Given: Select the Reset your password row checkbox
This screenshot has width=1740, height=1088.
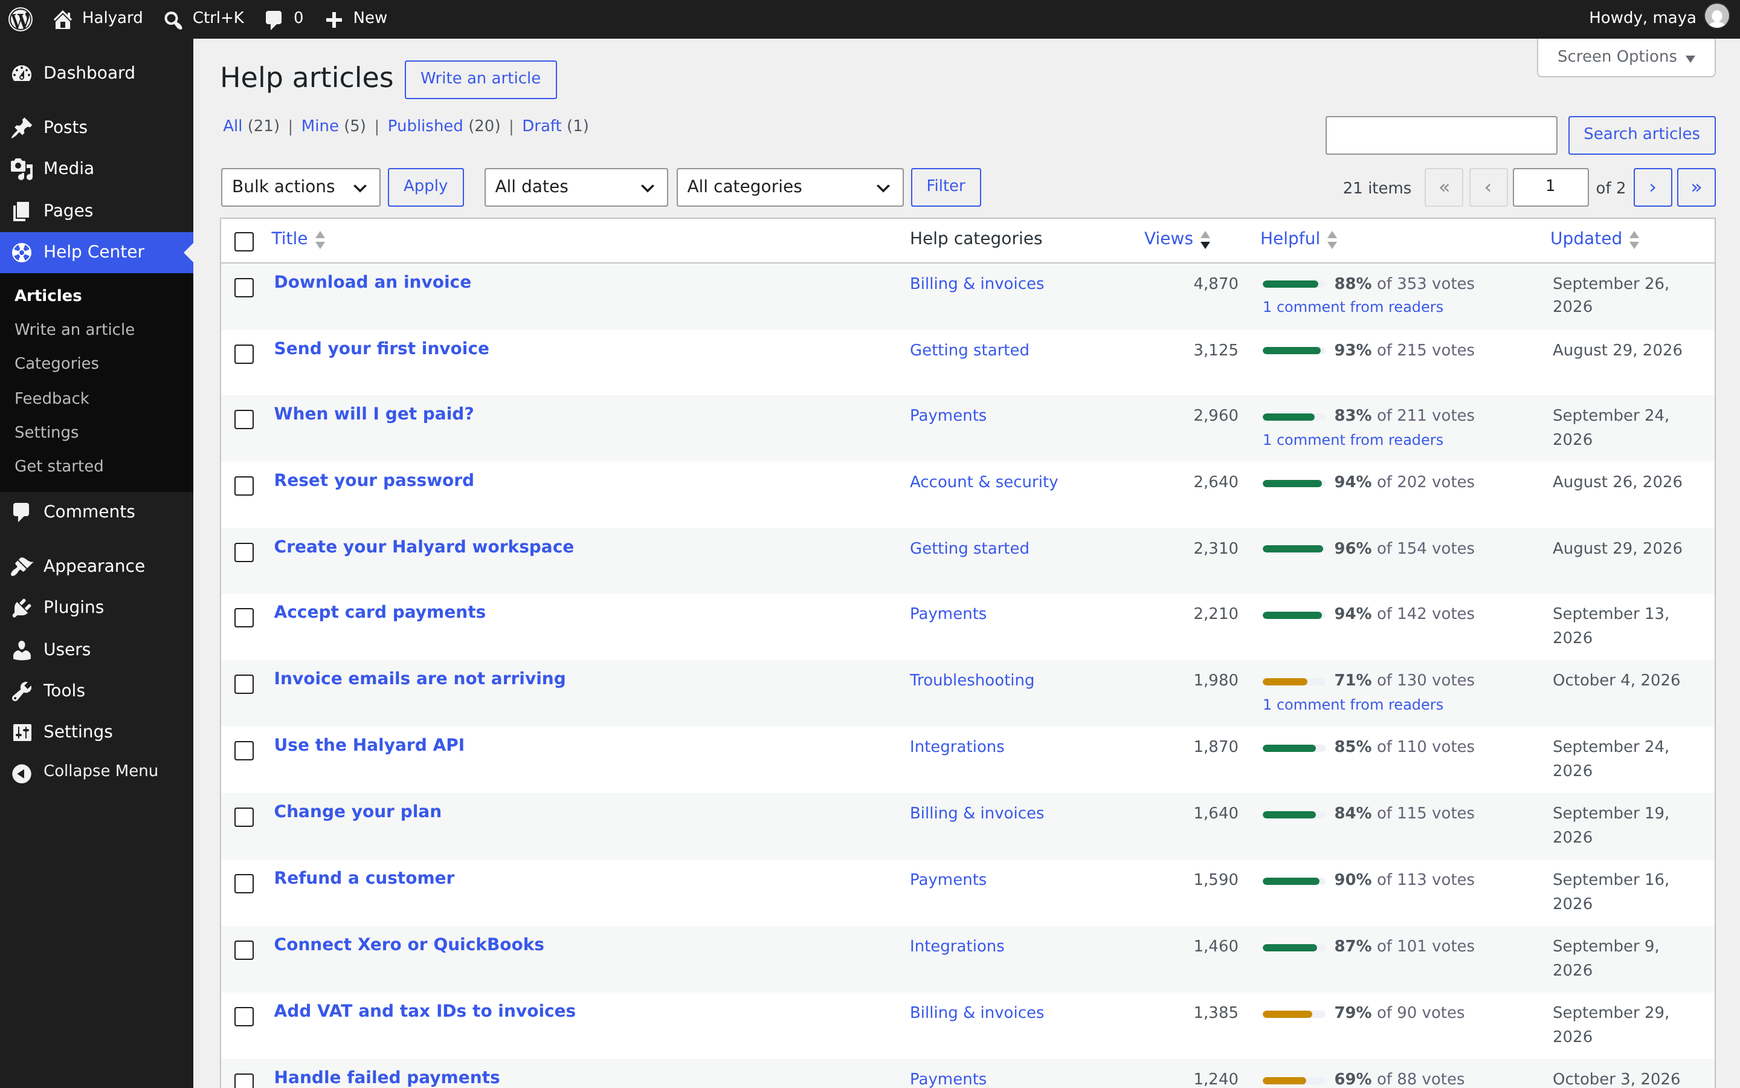Looking at the screenshot, I should 245,486.
